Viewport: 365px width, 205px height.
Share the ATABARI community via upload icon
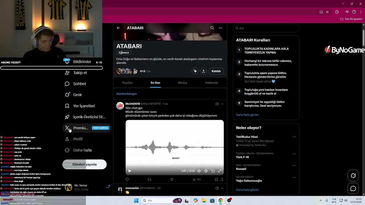click(x=204, y=71)
